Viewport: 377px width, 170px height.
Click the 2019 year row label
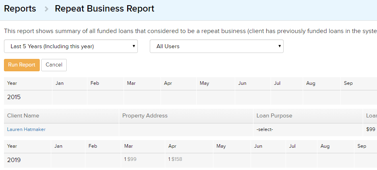[14, 160]
